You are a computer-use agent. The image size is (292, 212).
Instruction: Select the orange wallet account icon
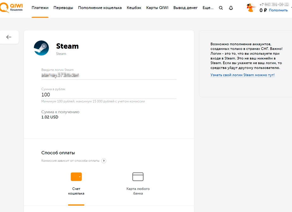point(76,177)
